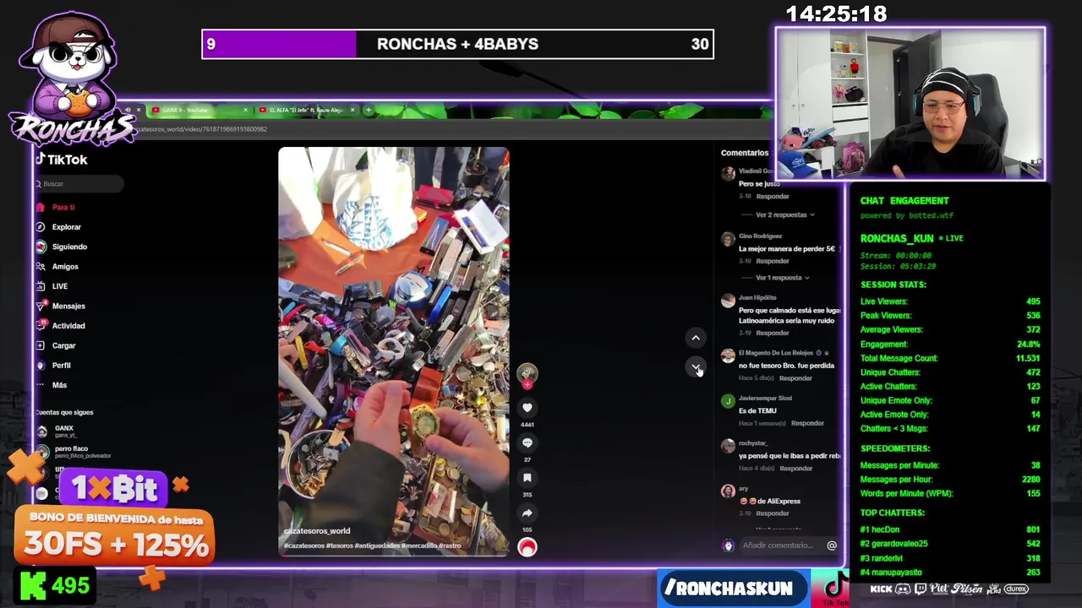Viewport: 1082px width, 608px height.
Task: Click Responder under 'Es de TEMU' comment
Action: [807, 423]
